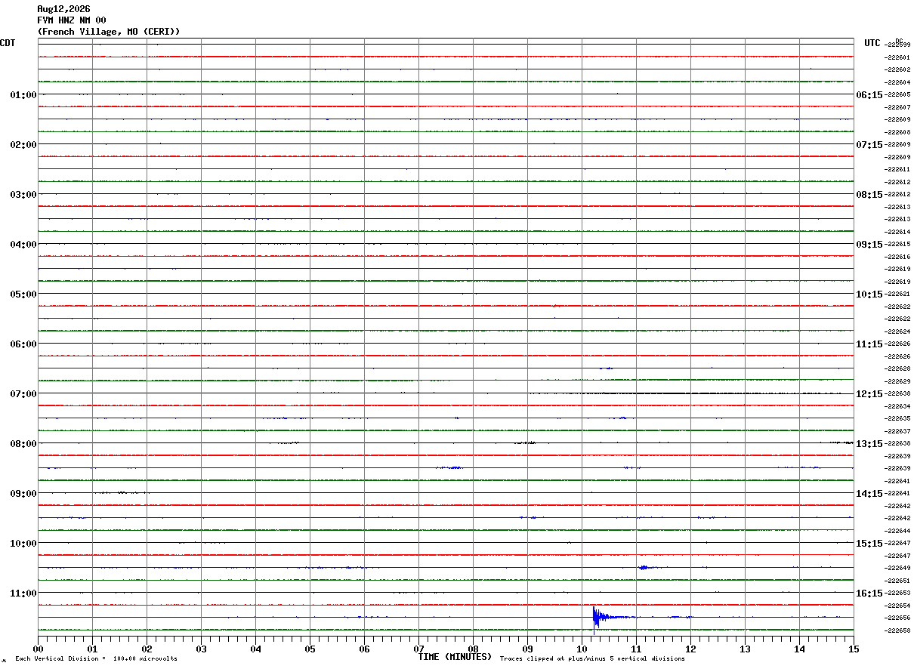Click the Traces clipped footnote text
Image resolution: width=914 pixels, height=669 pixels.
click(x=592, y=659)
